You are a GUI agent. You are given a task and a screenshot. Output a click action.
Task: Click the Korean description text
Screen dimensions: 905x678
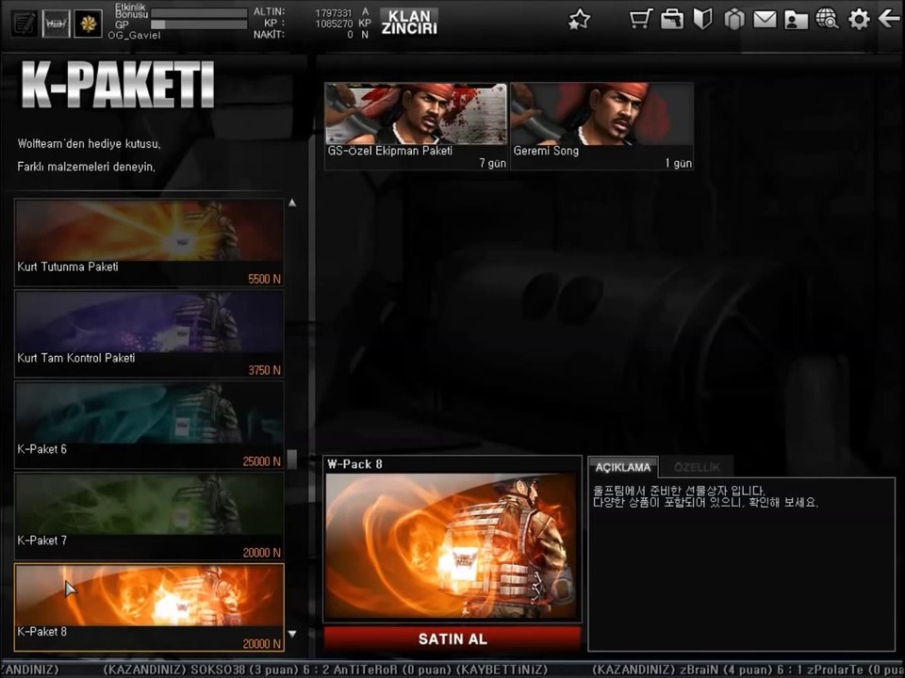click(705, 496)
